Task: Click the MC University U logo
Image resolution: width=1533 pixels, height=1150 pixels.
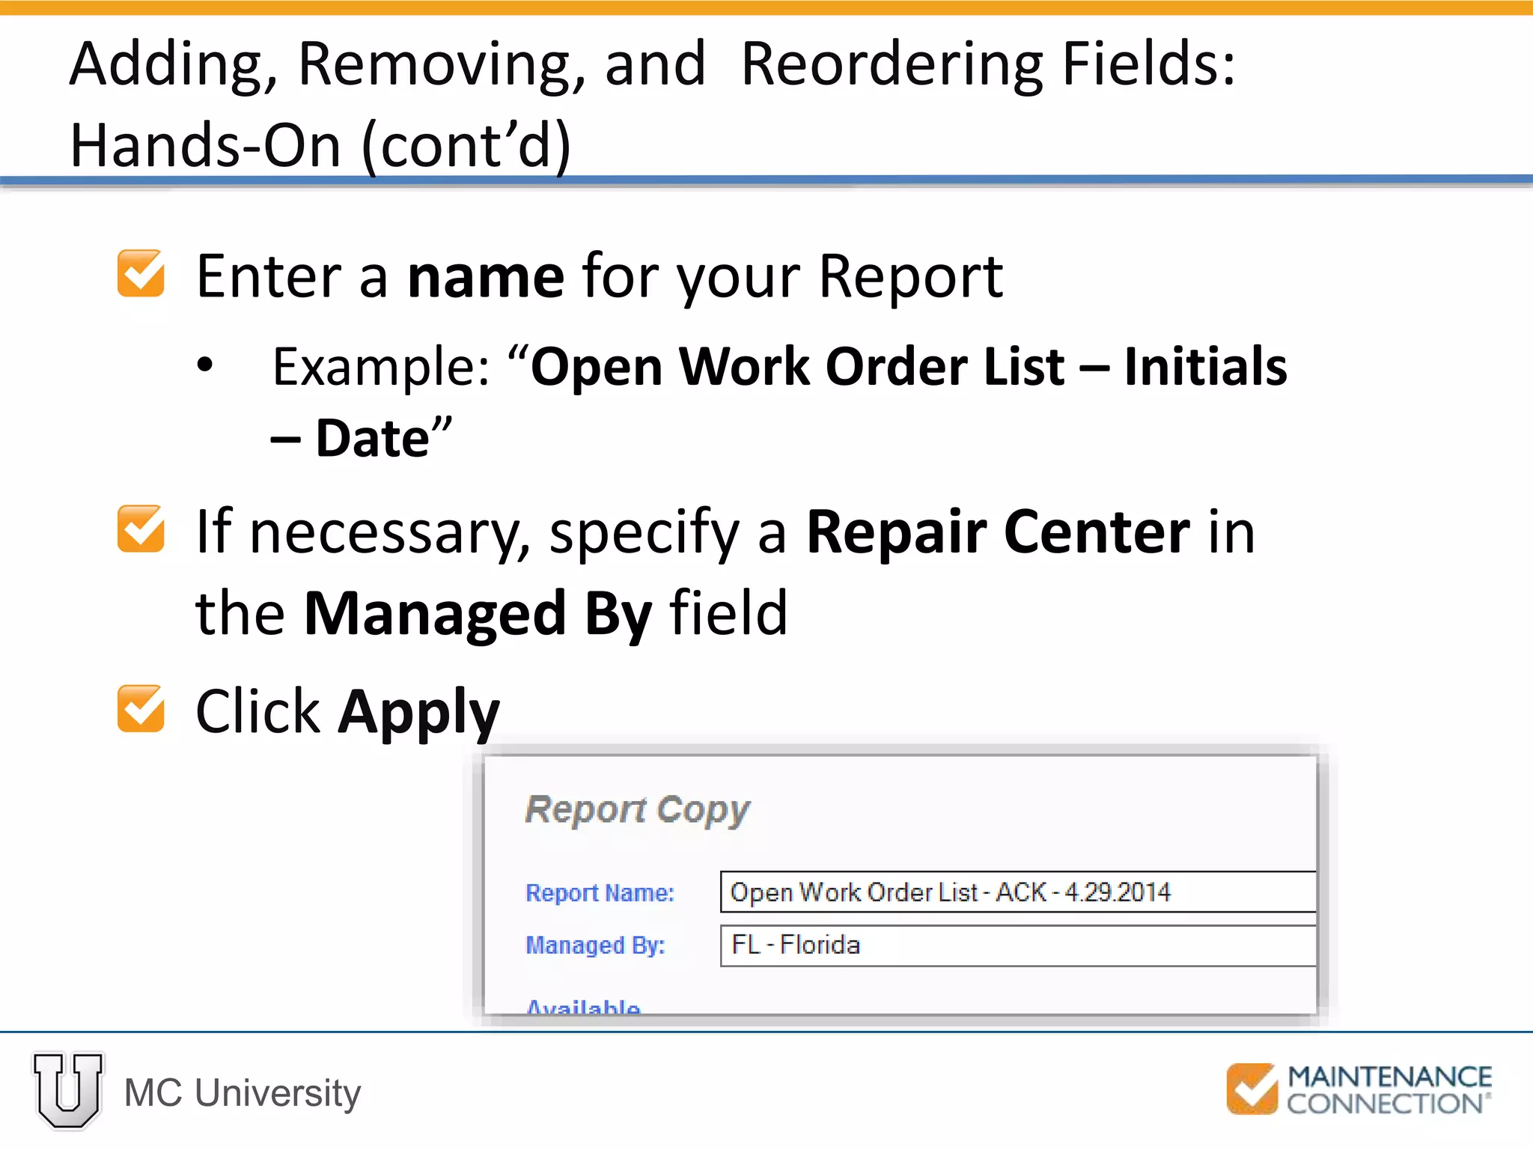Action: click(68, 1091)
